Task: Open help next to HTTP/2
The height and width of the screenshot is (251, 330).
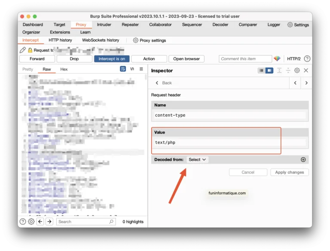Action: click(x=307, y=59)
